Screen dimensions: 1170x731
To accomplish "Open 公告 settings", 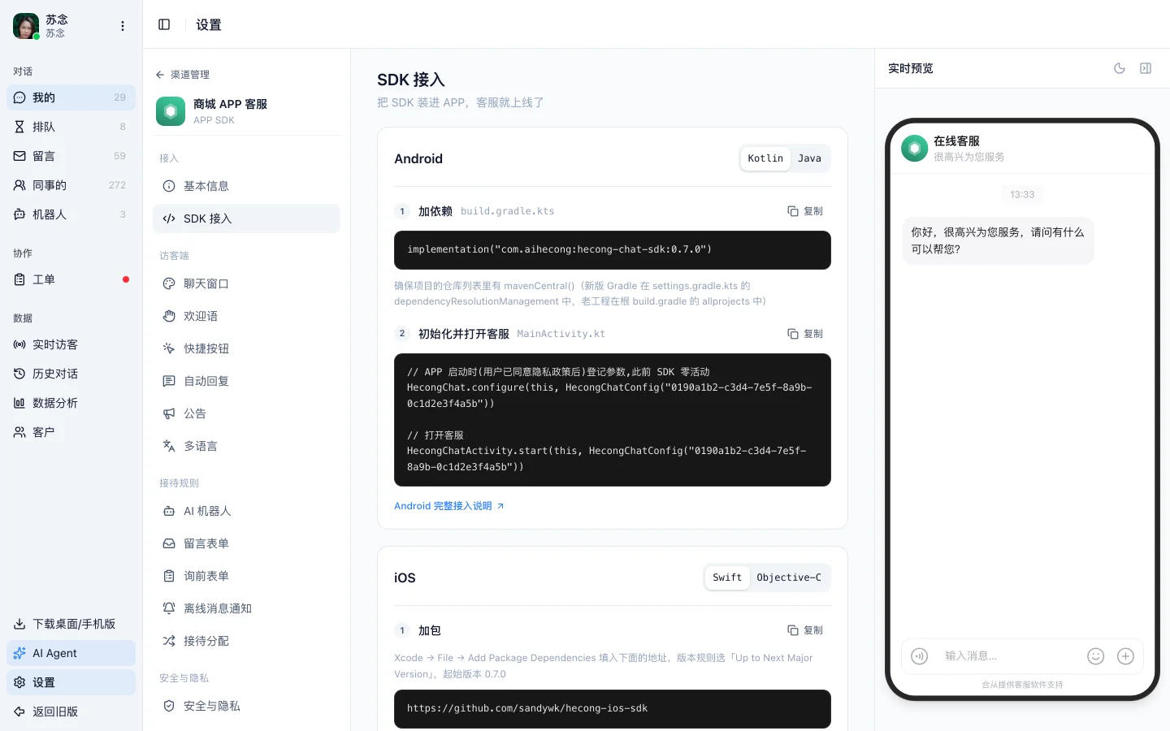I will [246, 413].
